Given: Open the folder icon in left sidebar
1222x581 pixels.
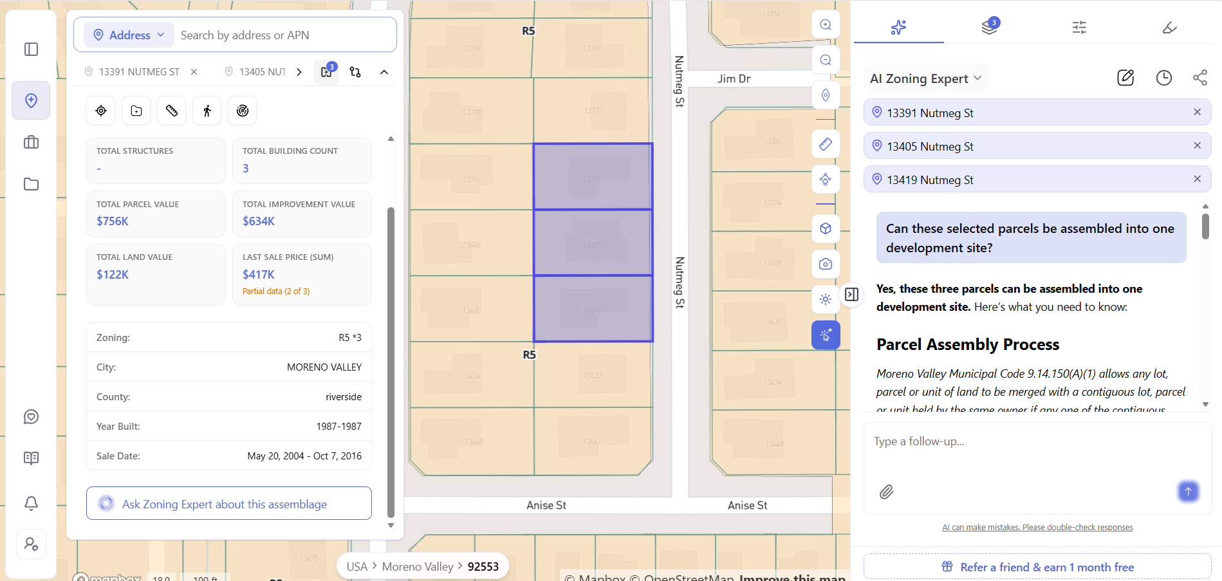Looking at the screenshot, I should (31, 184).
